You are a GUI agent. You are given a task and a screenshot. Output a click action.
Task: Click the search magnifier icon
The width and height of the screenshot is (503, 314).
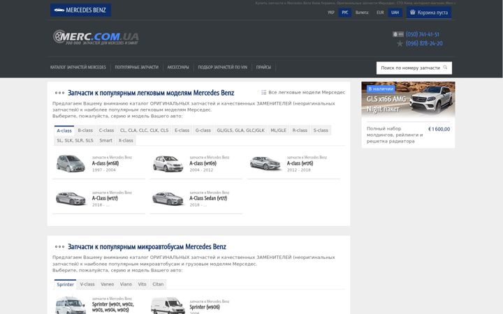click(x=445, y=68)
